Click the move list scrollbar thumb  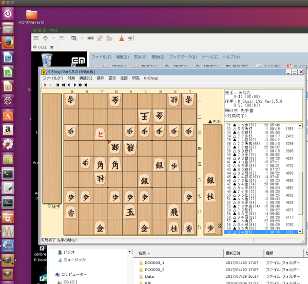point(300,193)
